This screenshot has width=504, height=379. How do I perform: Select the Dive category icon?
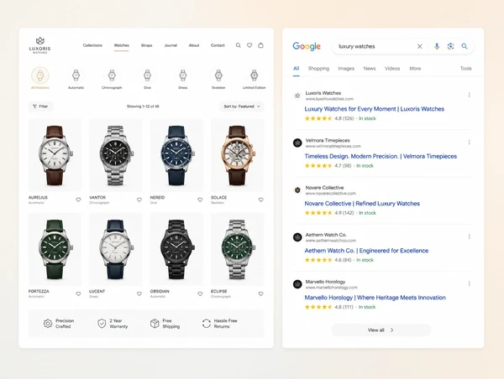147,75
